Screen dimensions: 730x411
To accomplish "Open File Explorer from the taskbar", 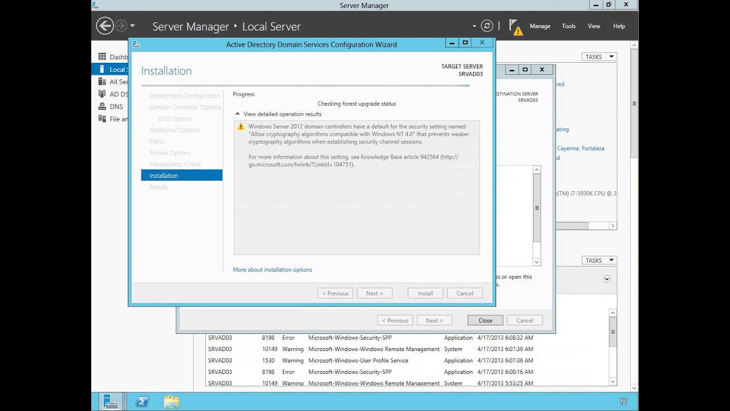I will pyautogui.click(x=172, y=402).
